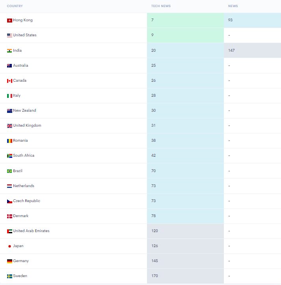Select the Netherlands table row name
Viewport: 281px width, 285px height.
click(x=24, y=186)
